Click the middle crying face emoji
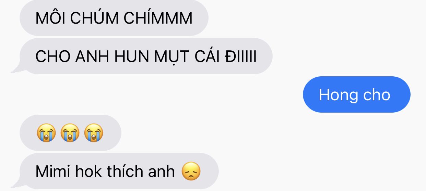 (x=70, y=133)
